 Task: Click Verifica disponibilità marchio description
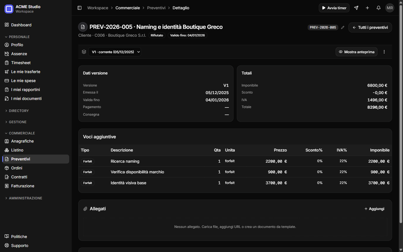coord(137,172)
